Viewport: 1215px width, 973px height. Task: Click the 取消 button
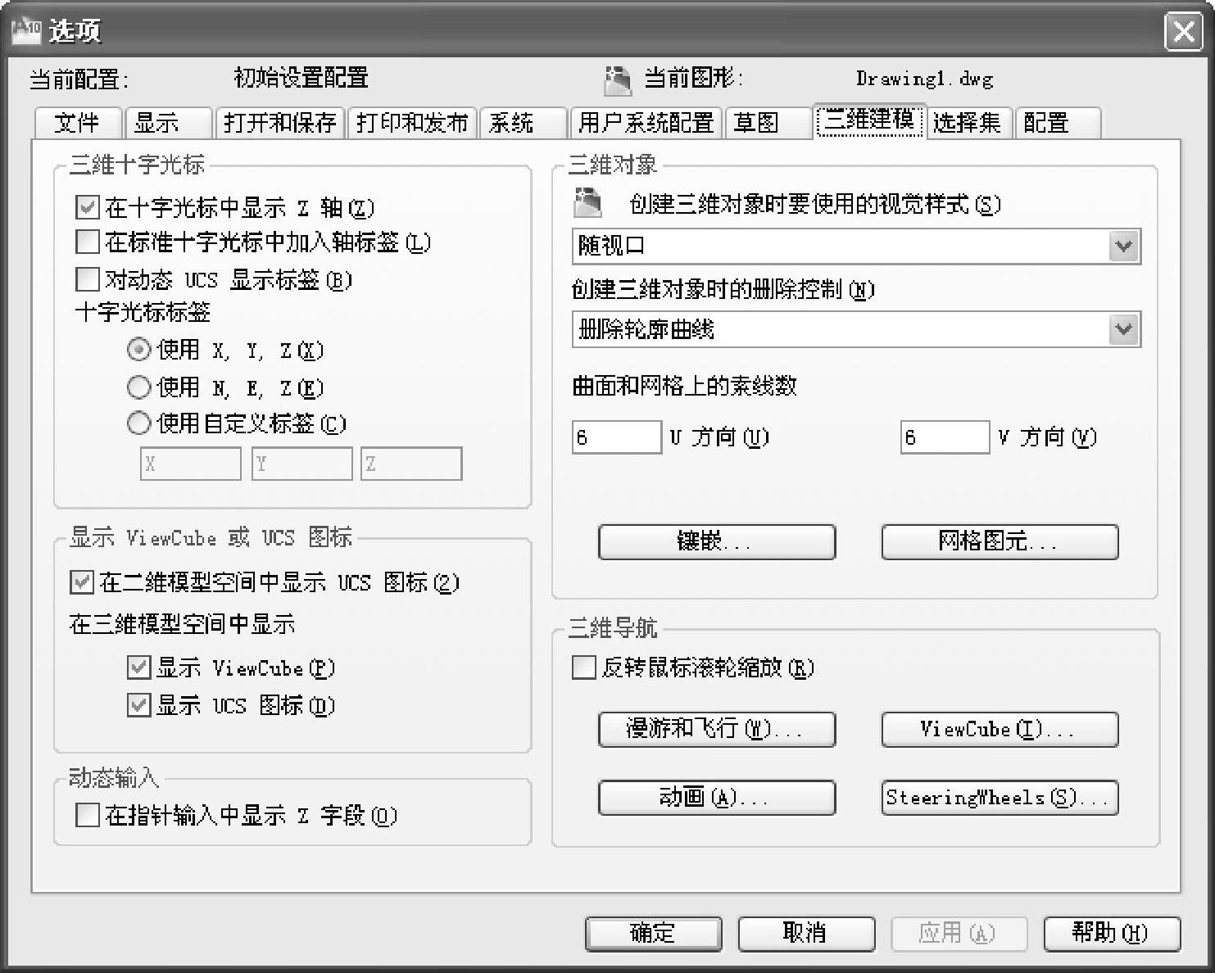(806, 933)
